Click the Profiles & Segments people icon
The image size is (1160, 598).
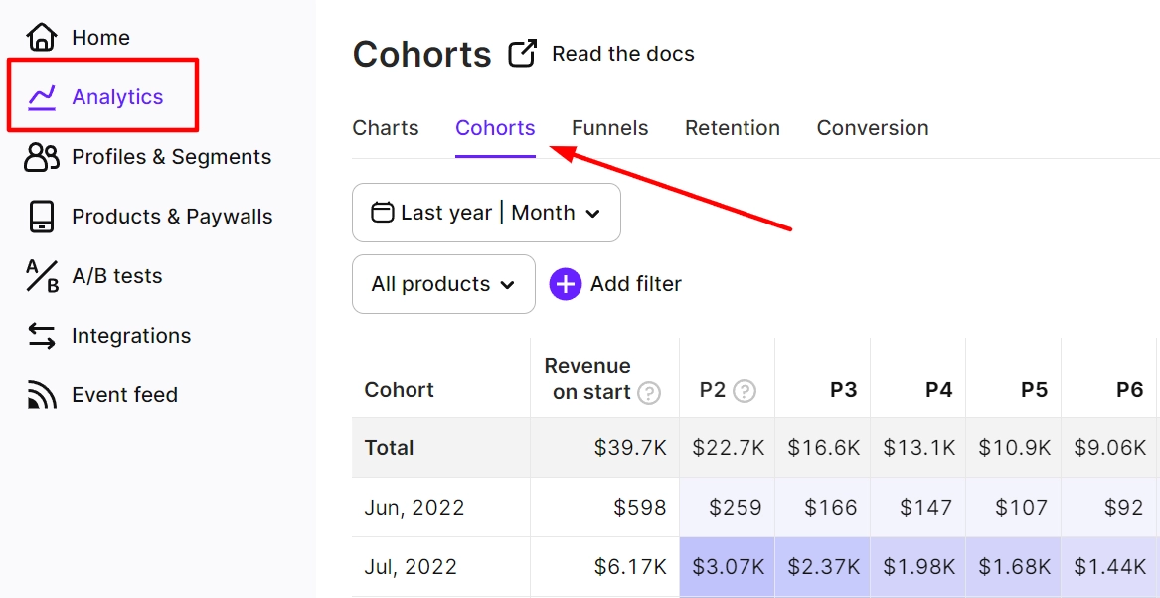coord(42,157)
